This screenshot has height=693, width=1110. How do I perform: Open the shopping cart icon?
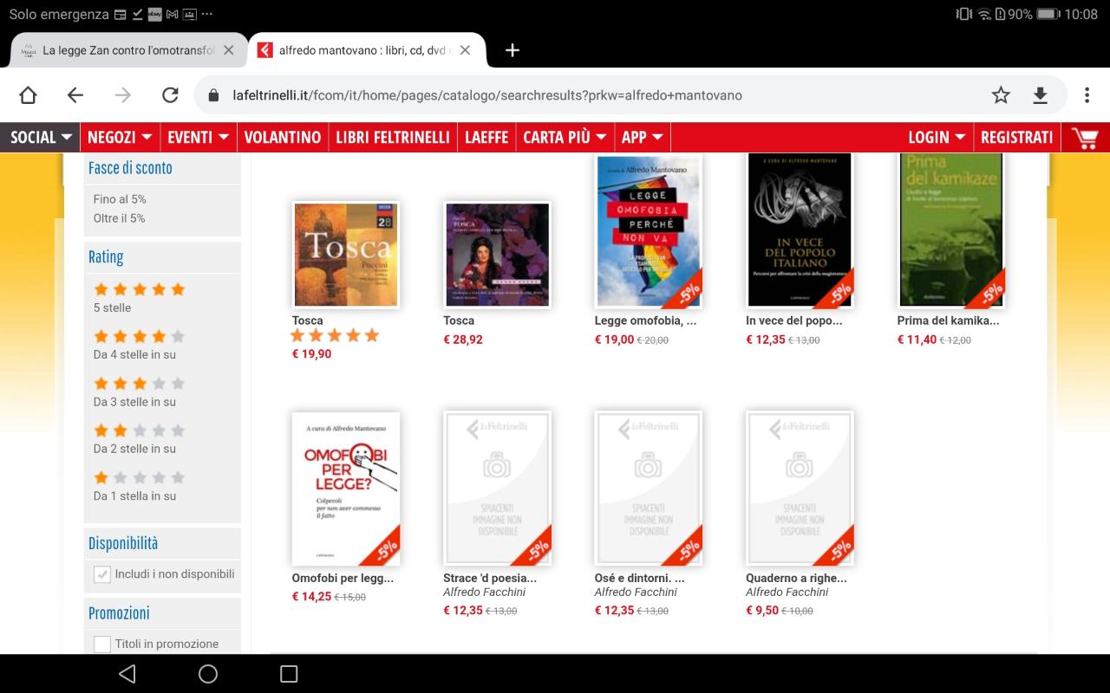[1084, 137]
